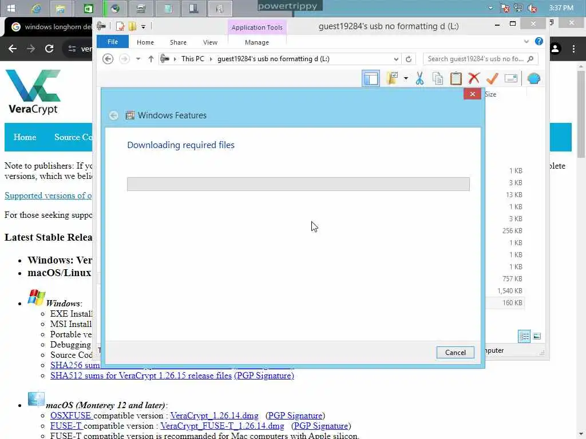Select the Application Tools contextual tab
The width and height of the screenshot is (586, 439).
tap(257, 27)
